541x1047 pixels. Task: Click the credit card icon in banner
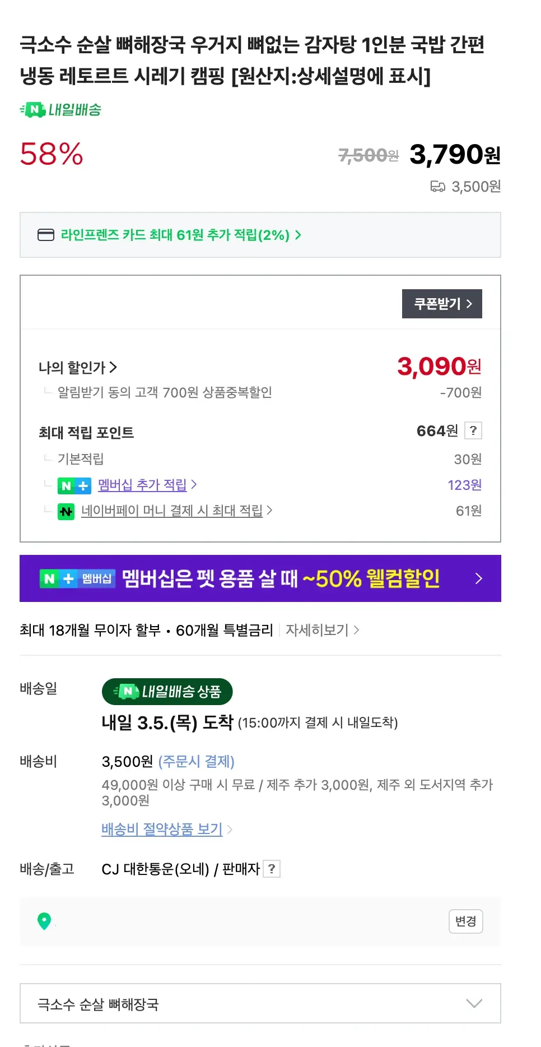coord(45,235)
